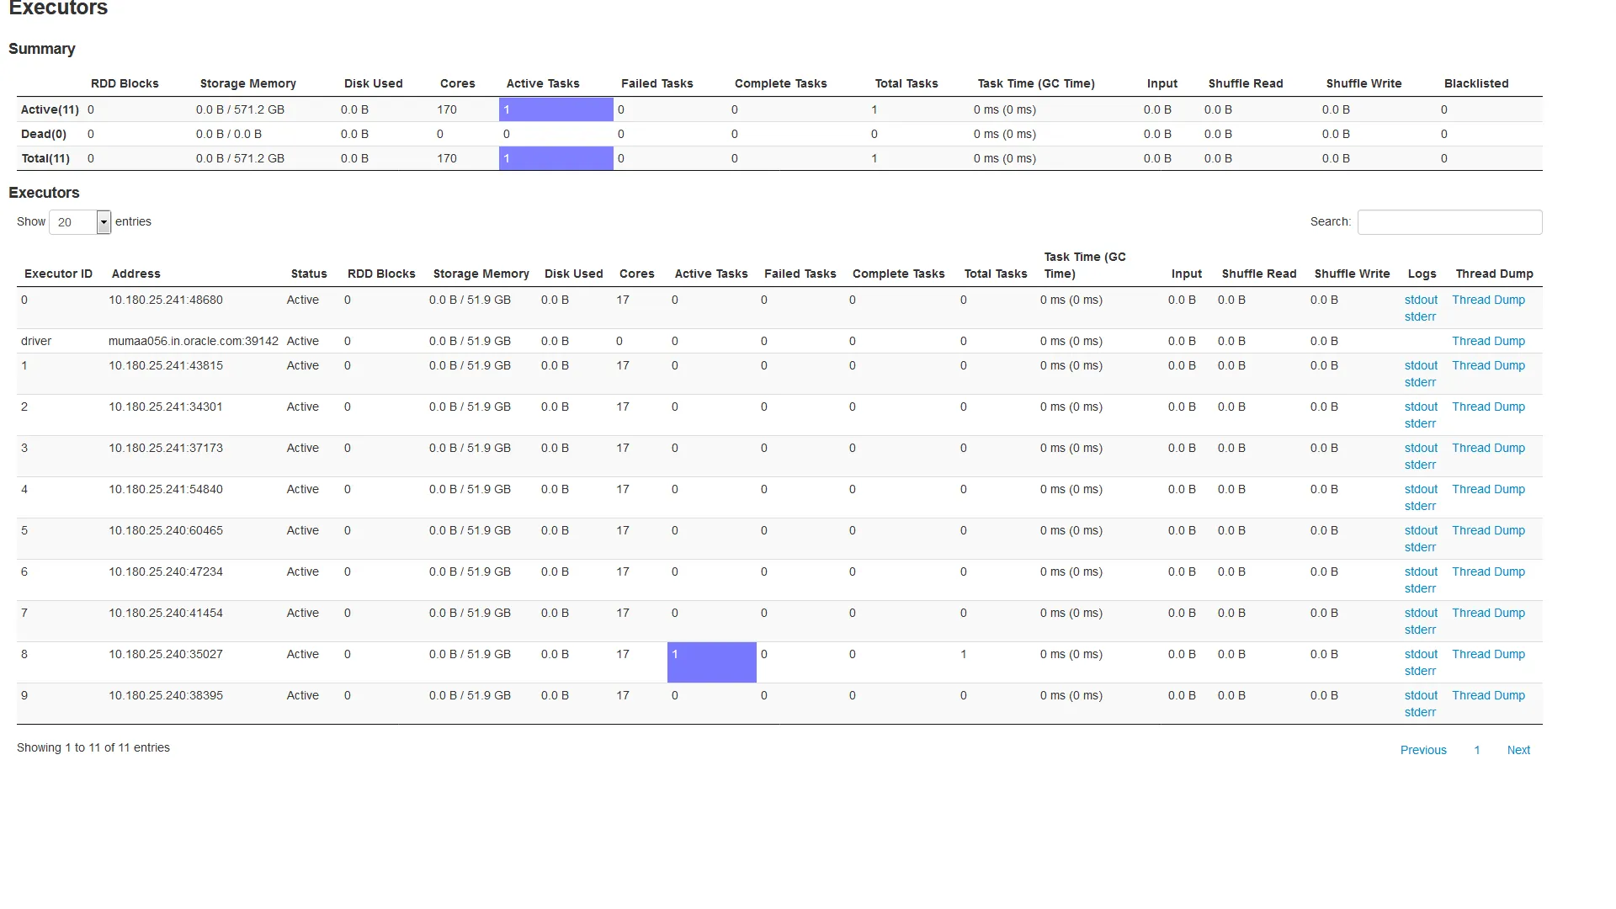Open Thread Dump for executor 3
The height and width of the screenshot is (909, 1616).
point(1488,449)
